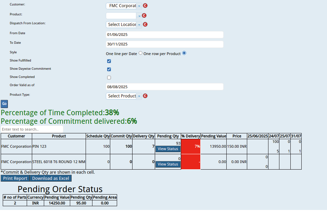Select the One row per Product option
The image size is (327, 212).
pos(184,53)
